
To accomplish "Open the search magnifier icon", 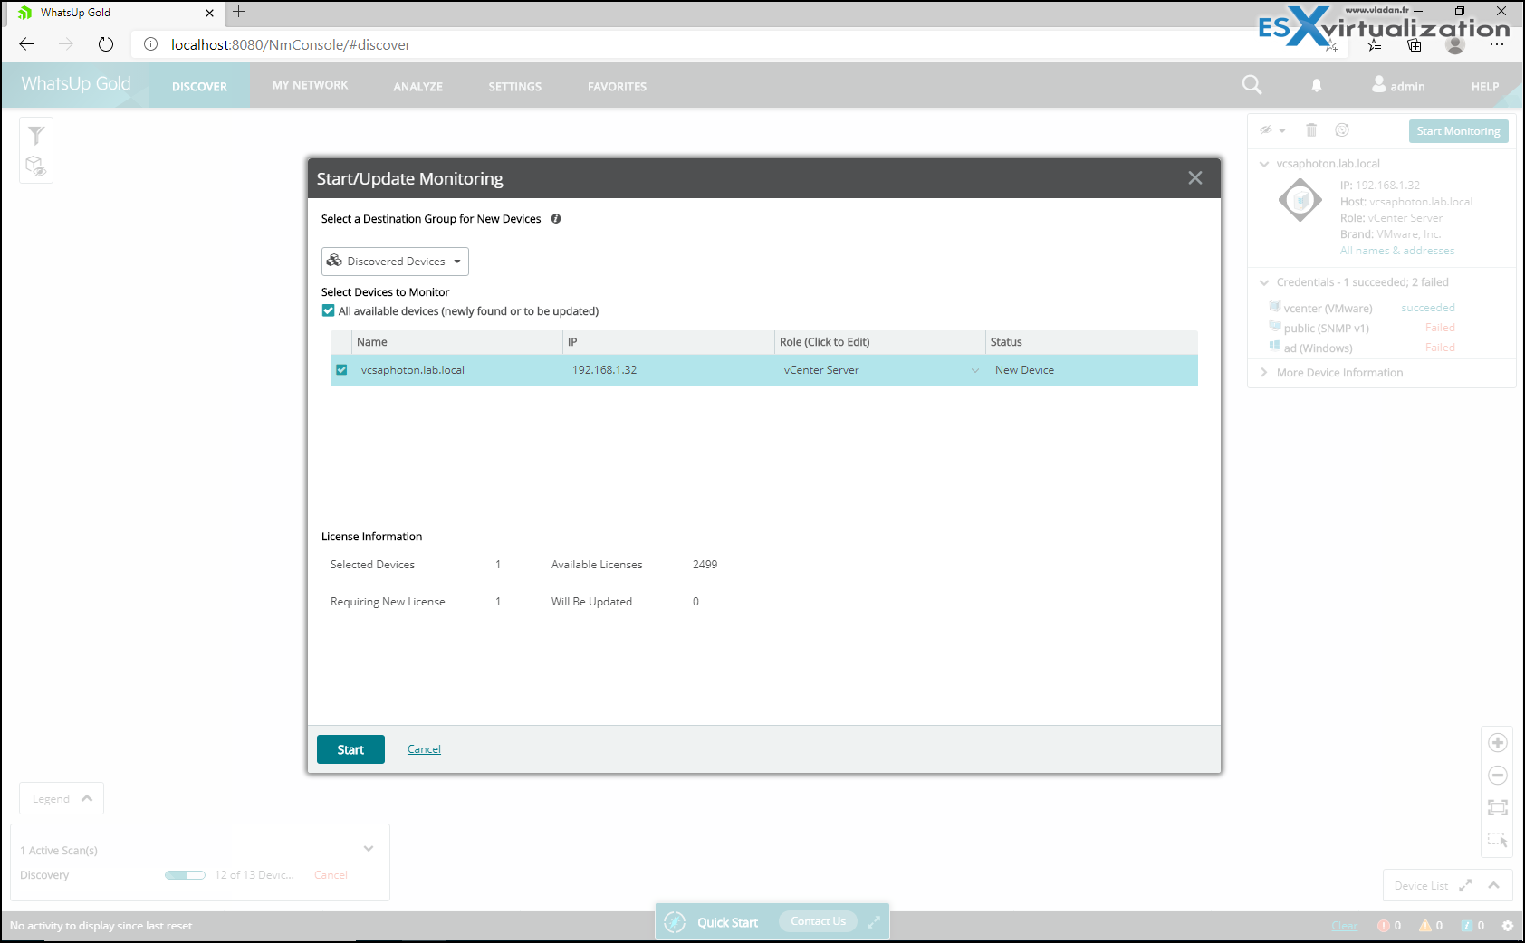I will point(1252,85).
